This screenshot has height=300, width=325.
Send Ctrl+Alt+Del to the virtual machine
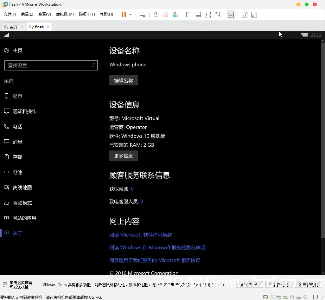point(143,15)
